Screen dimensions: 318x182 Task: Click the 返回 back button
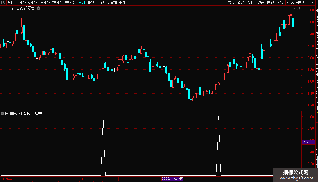[310, 3]
